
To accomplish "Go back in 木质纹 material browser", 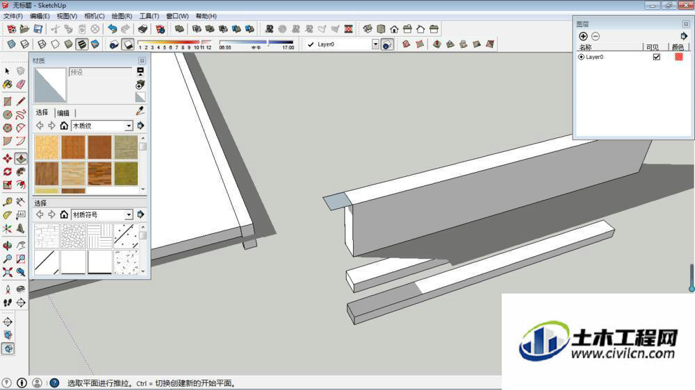I will point(40,126).
